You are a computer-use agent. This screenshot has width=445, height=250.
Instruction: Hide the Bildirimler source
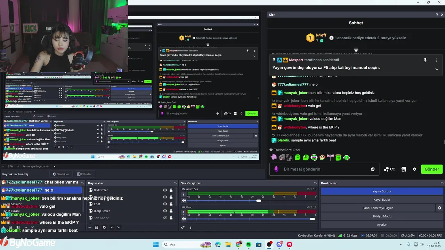(165, 190)
